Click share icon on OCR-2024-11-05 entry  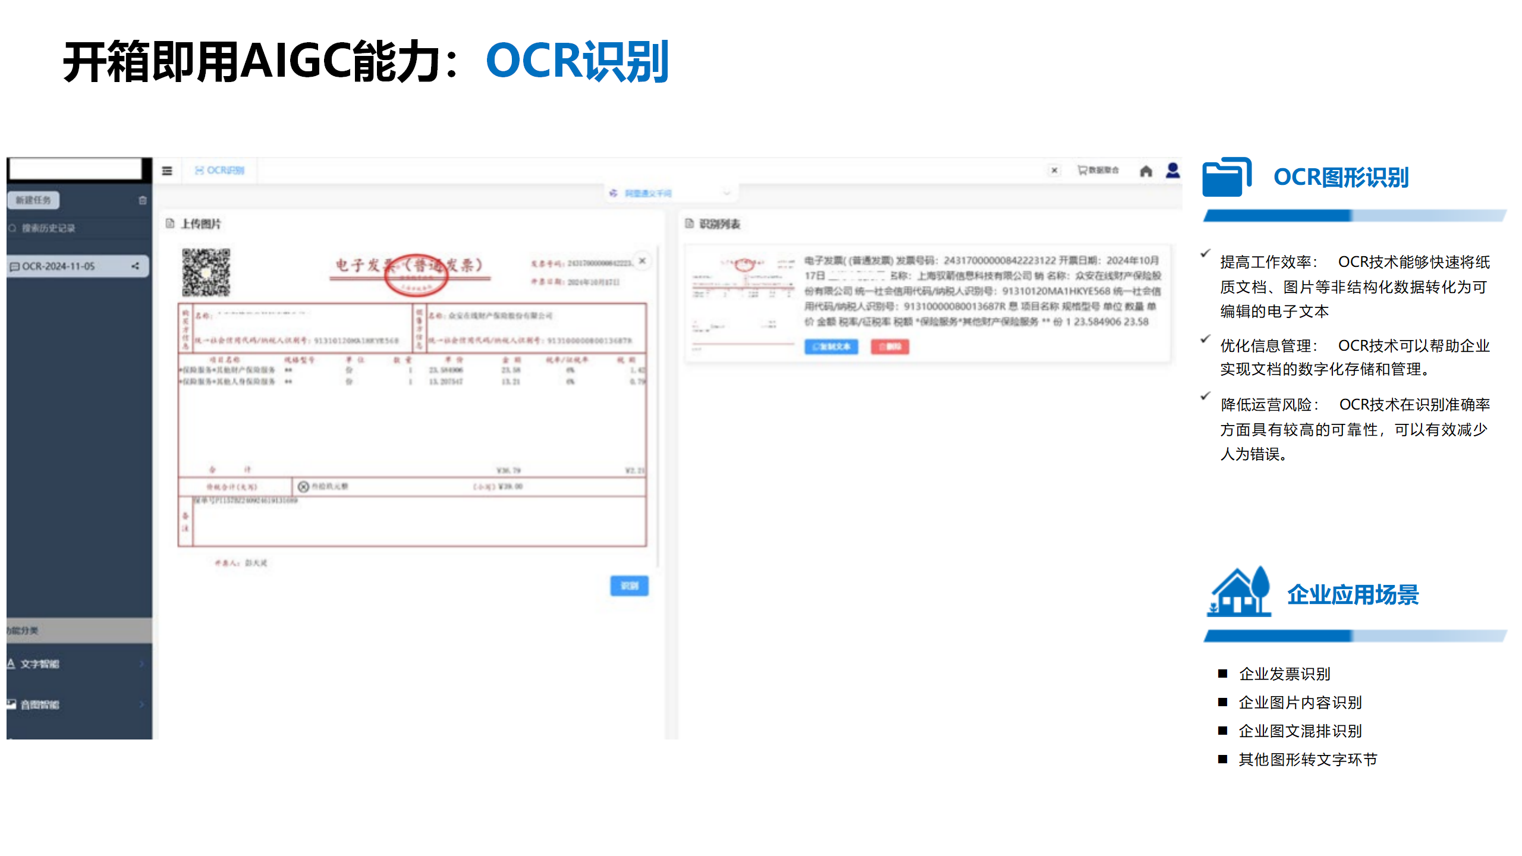136,266
